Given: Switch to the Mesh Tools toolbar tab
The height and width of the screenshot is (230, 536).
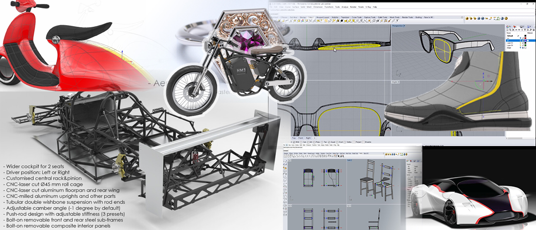Looking at the screenshot, I should tap(395, 17).
